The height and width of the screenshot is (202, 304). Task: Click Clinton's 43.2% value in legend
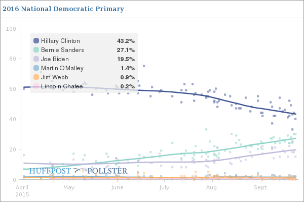pos(126,41)
